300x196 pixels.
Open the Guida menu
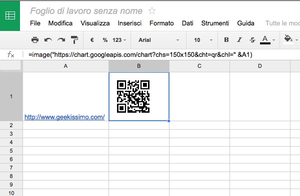(245, 23)
